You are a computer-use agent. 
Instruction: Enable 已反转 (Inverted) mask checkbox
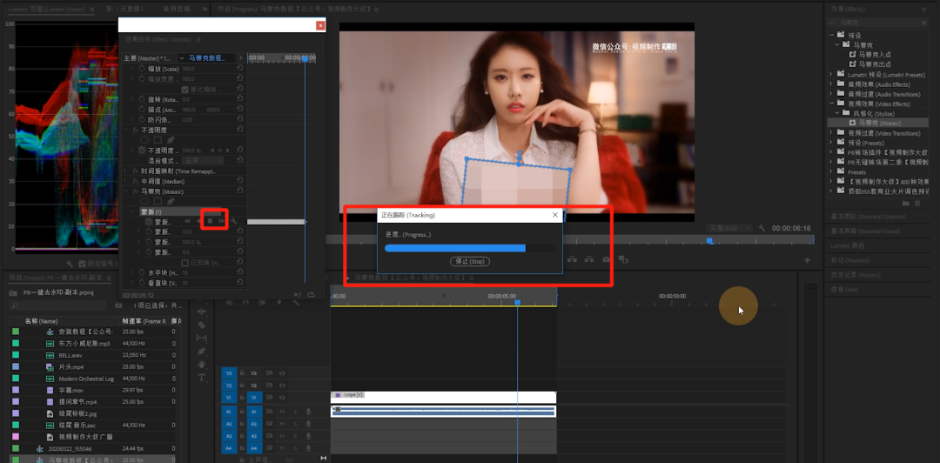coord(185,263)
